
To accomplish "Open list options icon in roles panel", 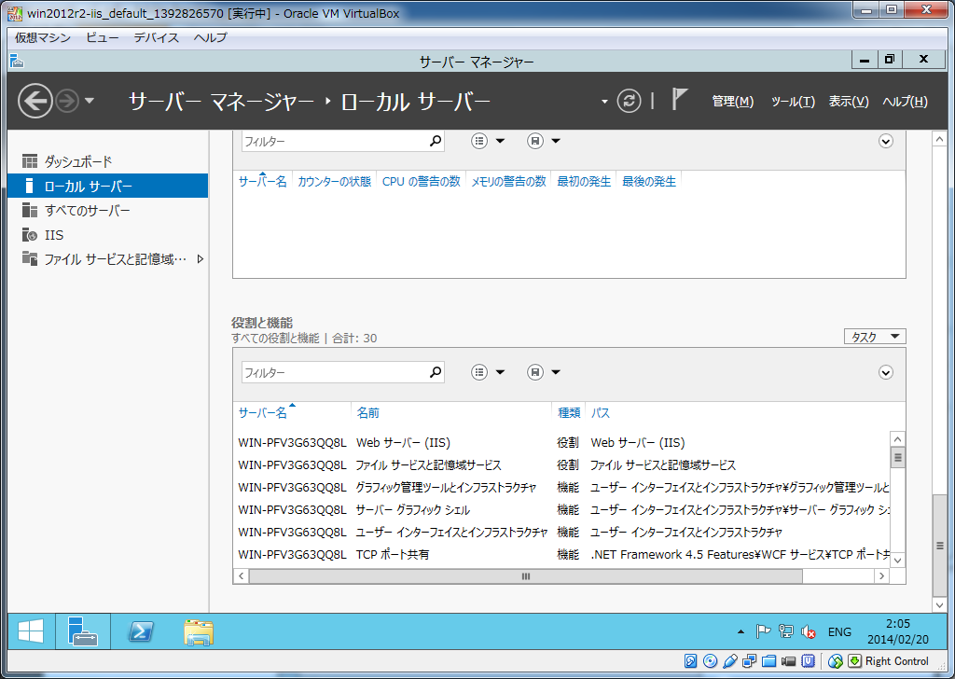I will [x=479, y=372].
